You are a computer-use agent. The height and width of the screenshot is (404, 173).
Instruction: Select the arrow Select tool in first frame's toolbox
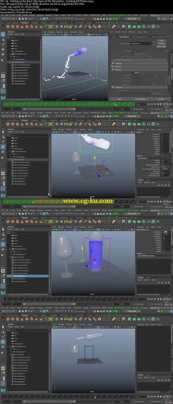click(x=3, y=34)
